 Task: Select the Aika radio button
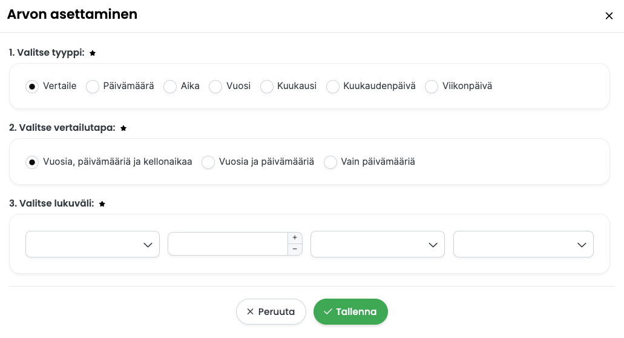[170, 87]
